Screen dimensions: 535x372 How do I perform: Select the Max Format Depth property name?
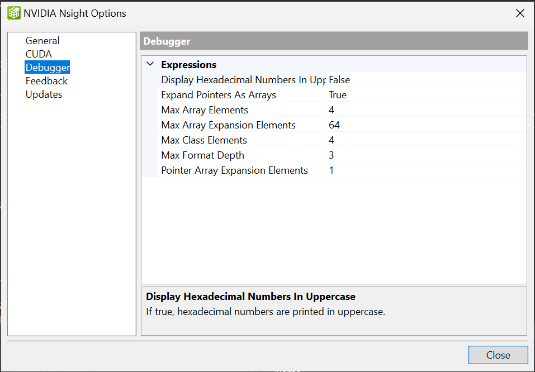(202, 155)
